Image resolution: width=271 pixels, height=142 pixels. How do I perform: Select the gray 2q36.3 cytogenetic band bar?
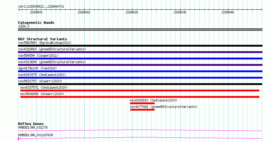140,30
